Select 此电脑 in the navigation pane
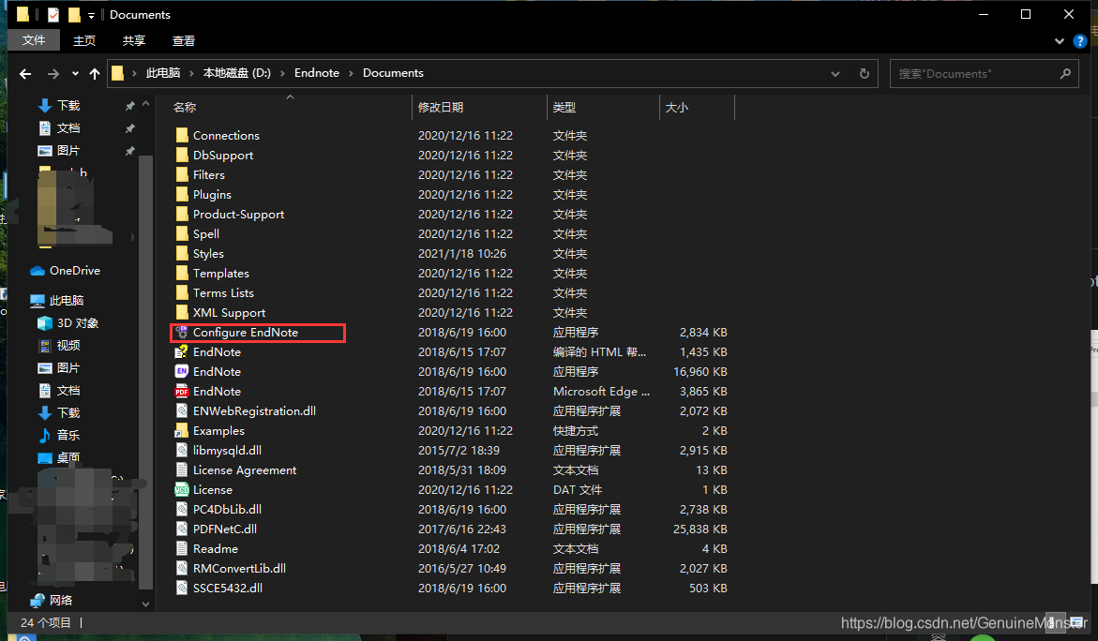 [x=56, y=301]
